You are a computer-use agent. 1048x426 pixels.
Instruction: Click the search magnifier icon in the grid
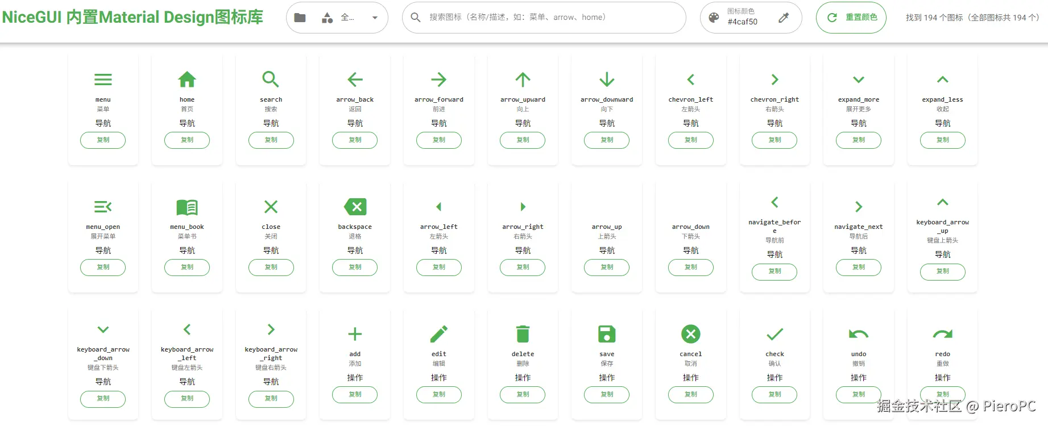click(271, 79)
